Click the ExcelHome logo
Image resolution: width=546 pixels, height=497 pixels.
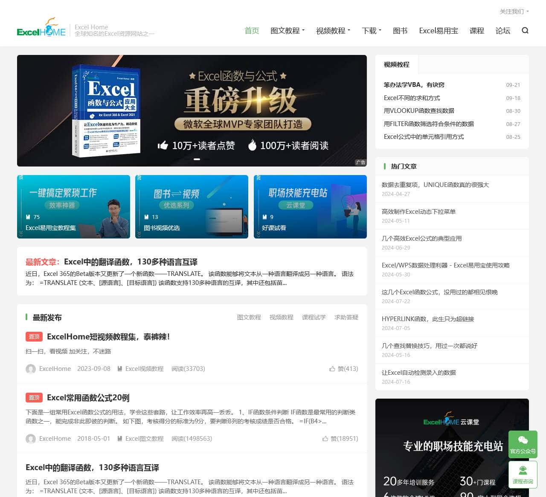(41, 27)
